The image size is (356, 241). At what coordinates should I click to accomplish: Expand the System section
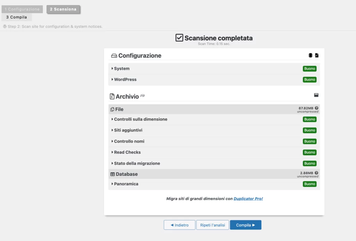(121, 69)
